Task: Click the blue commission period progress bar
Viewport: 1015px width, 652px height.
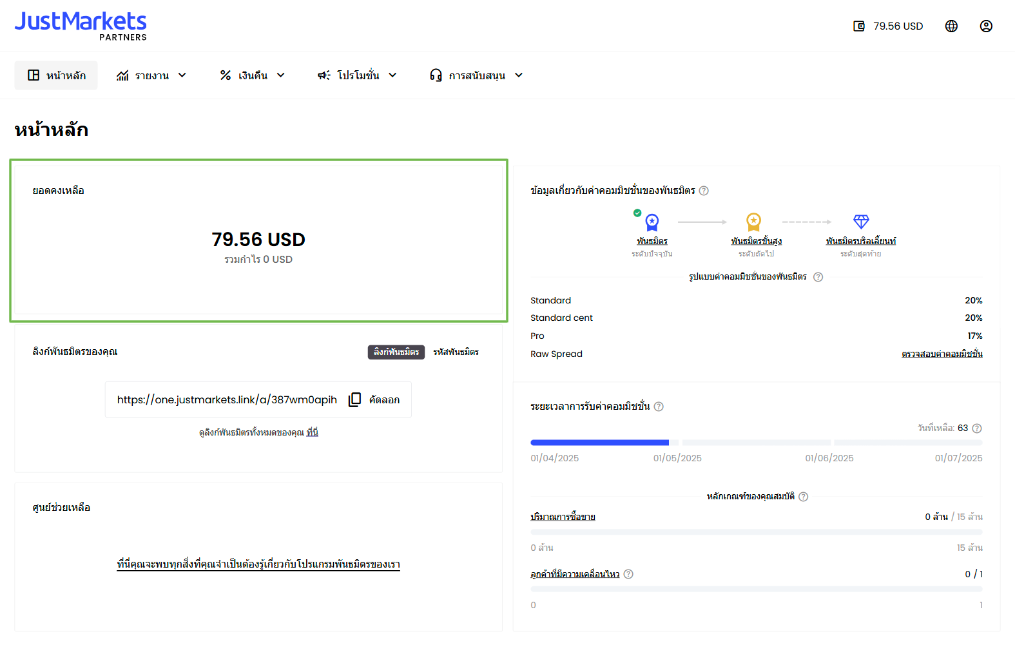Action: (x=599, y=443)
